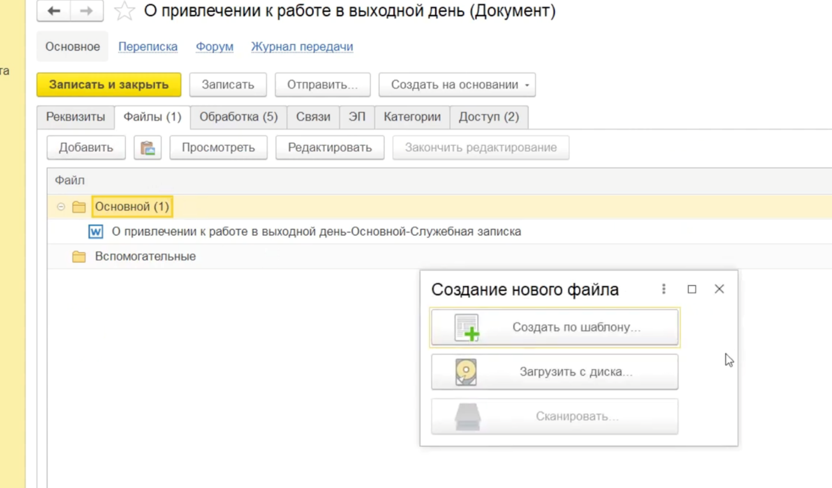Viewport: 832px width, 488px height.
Task: Open the Обработка (5) tab
Action: (238, 117)
